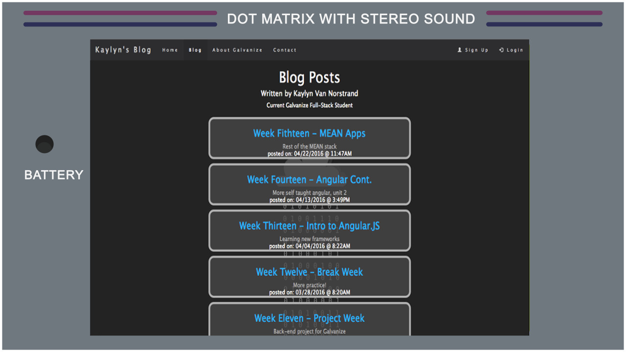The height and width of the screenshot is (352, 626).
Task: Open Week Thirteen – Intro to Angular.JS
Action: point(309,226)
